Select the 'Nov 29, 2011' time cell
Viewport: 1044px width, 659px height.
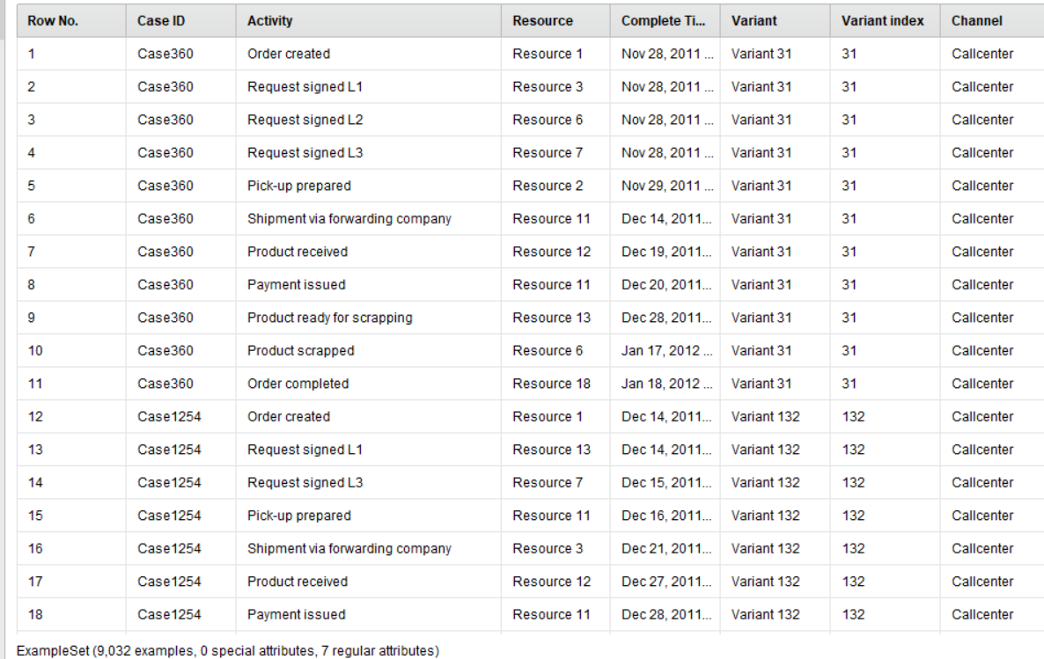coord(667,186)
